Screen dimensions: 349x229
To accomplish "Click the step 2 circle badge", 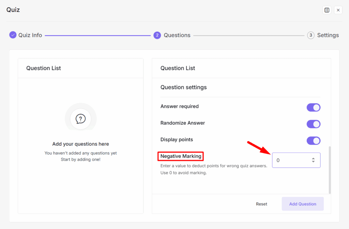I will [157, 35].
